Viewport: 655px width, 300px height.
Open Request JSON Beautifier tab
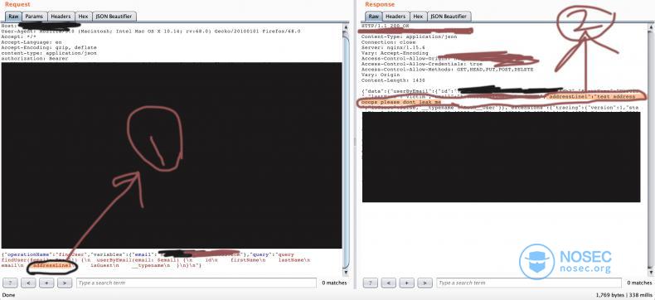coord(114,17)
